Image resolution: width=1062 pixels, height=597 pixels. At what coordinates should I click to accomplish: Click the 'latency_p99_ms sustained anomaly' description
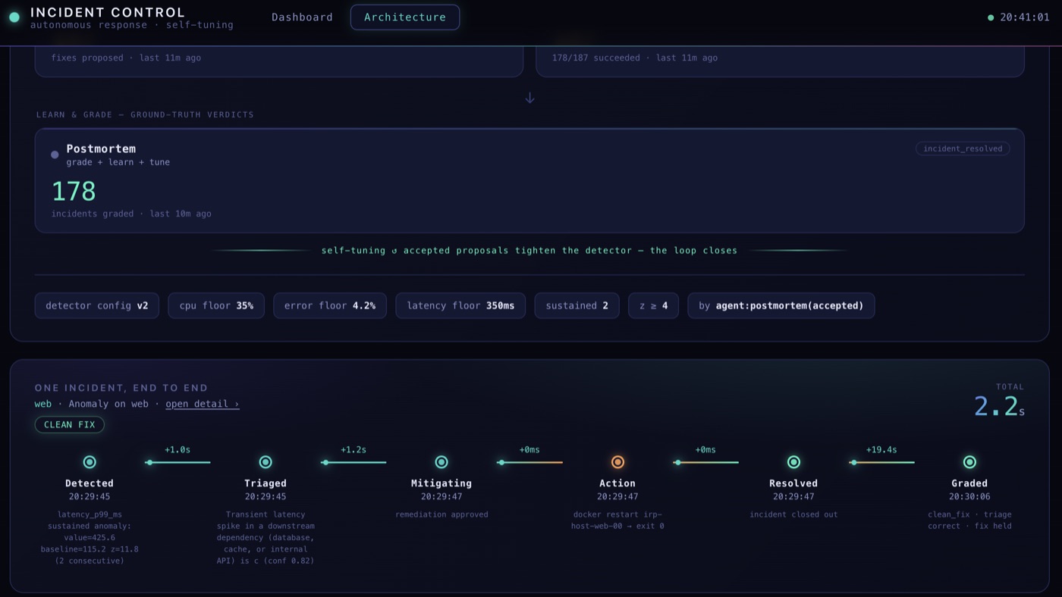click(90, 538)
